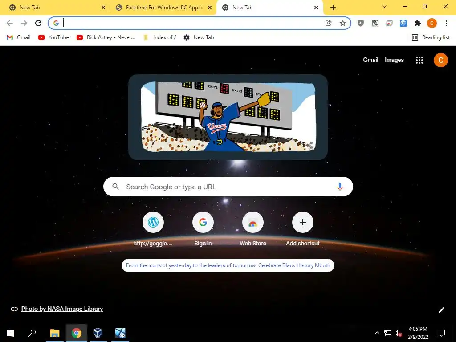This screenshot has height=342, width=456.
Task: Click the Add shortcut button
Action: point(303,230)
